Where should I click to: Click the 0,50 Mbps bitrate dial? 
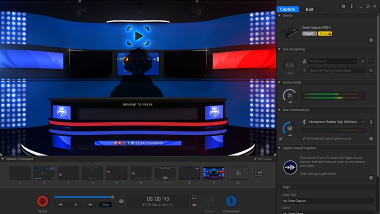click(x=289, y=65)
